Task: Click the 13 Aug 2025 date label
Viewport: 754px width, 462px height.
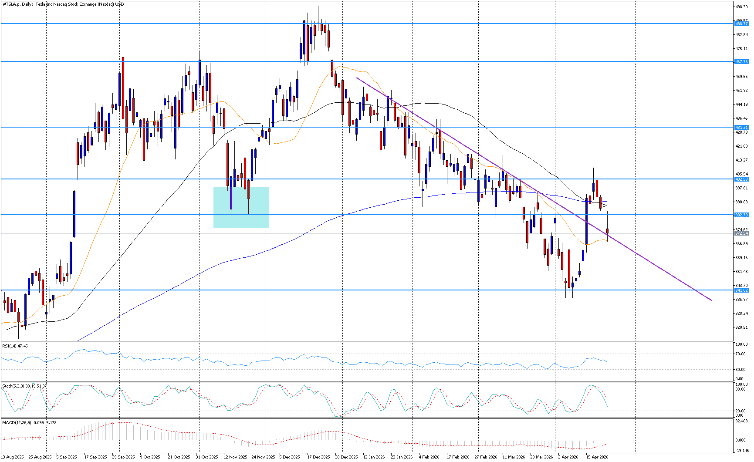Action: (x=12, y=457)
